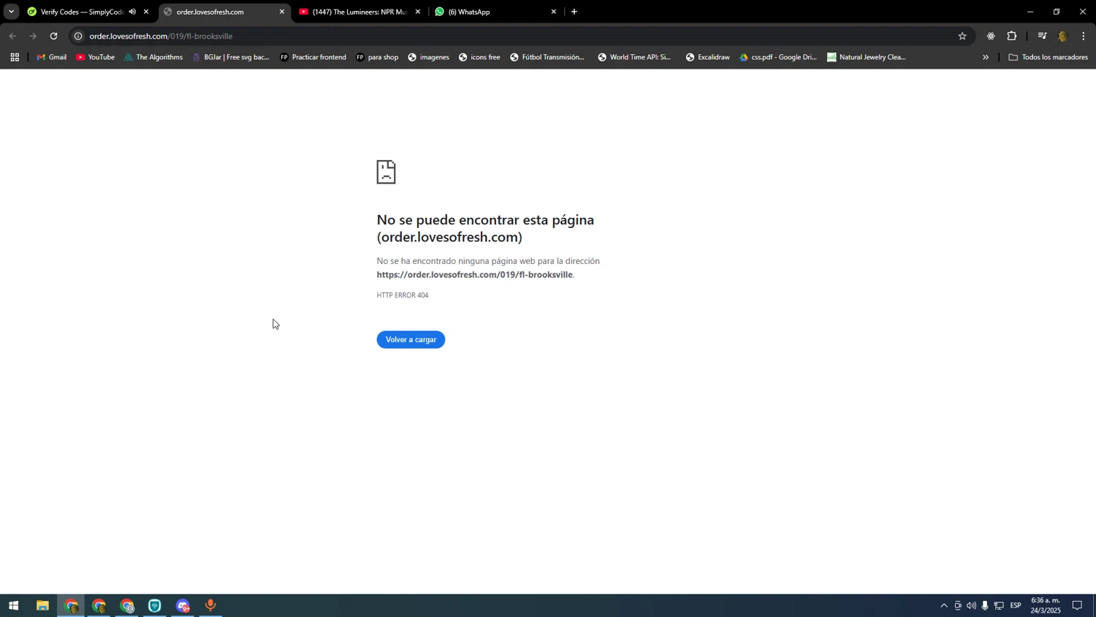
Task: Open the network status tray icon
Action: 999,606
